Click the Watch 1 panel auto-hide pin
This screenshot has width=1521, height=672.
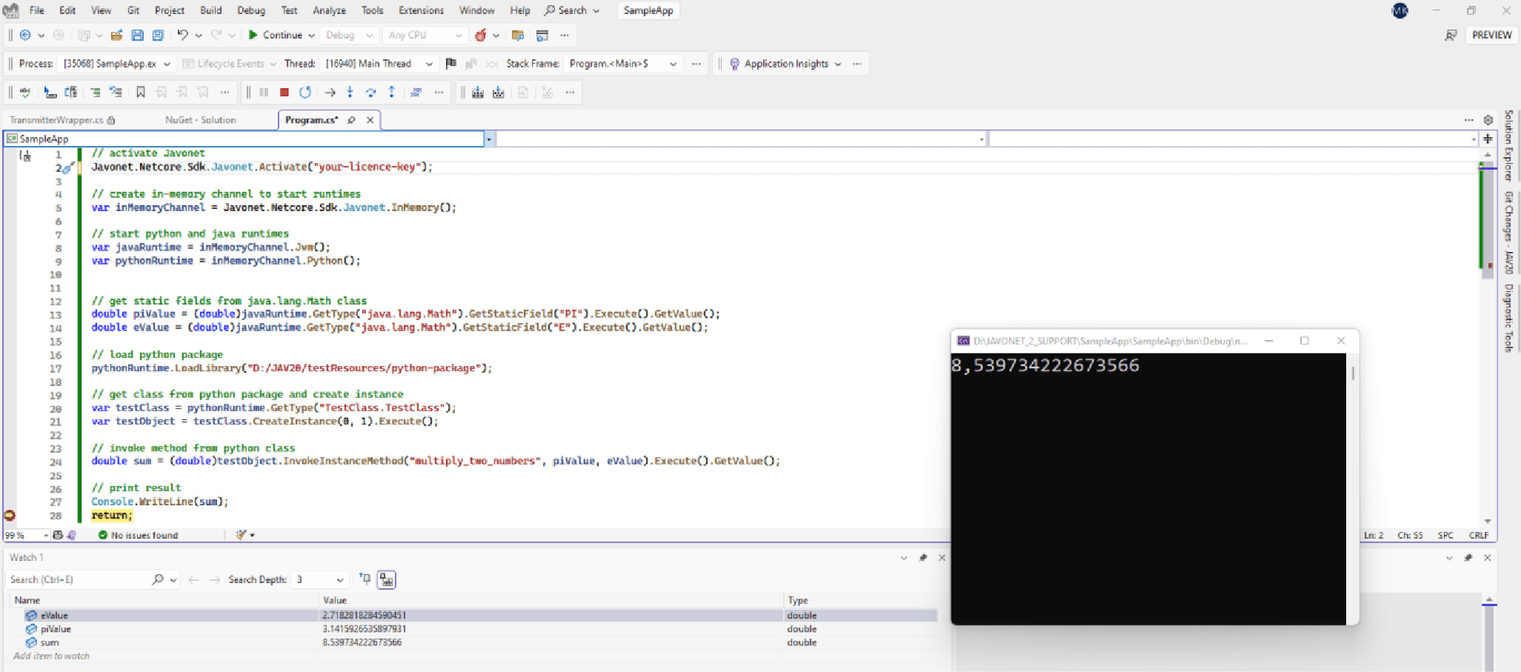[922, 557]
